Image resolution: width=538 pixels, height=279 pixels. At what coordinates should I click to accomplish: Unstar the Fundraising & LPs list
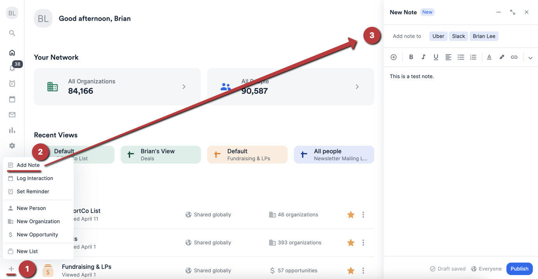tap(350, 270)
